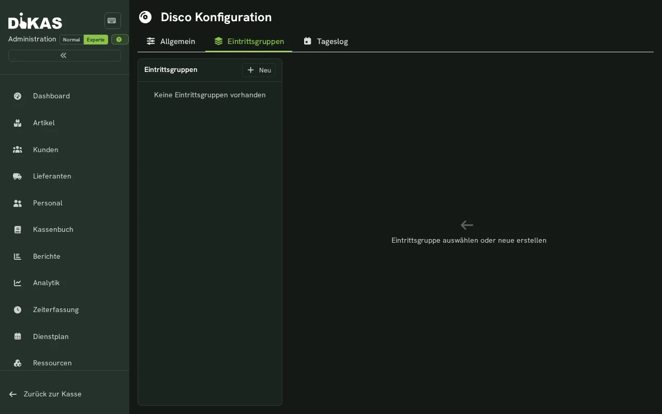Click the 'Administration' label

click(32, 39)
